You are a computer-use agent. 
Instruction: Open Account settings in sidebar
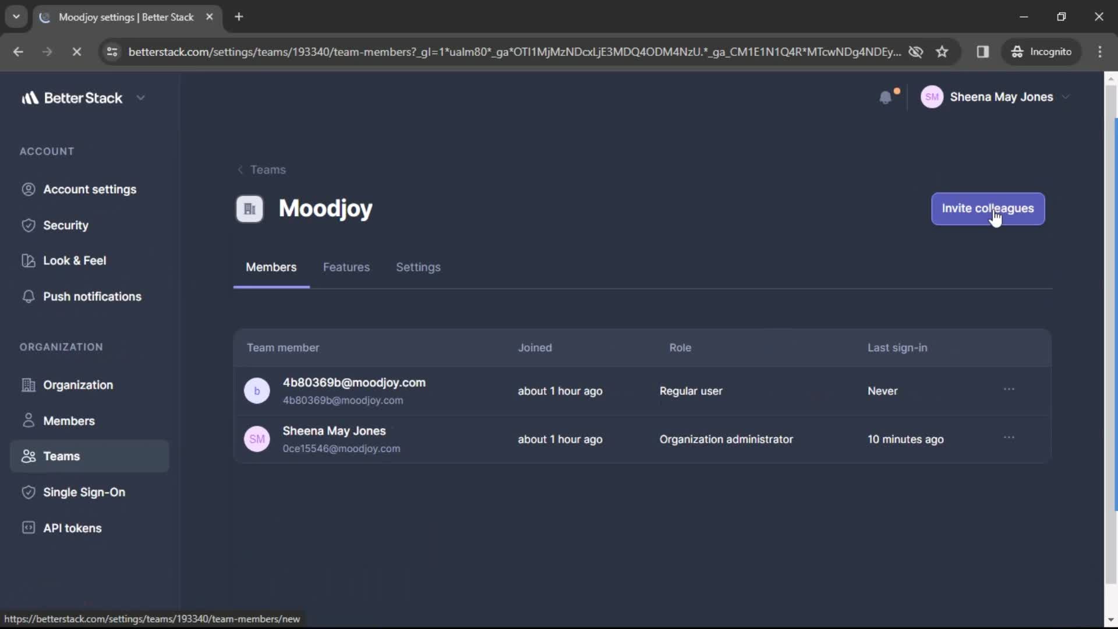point(90,189)
